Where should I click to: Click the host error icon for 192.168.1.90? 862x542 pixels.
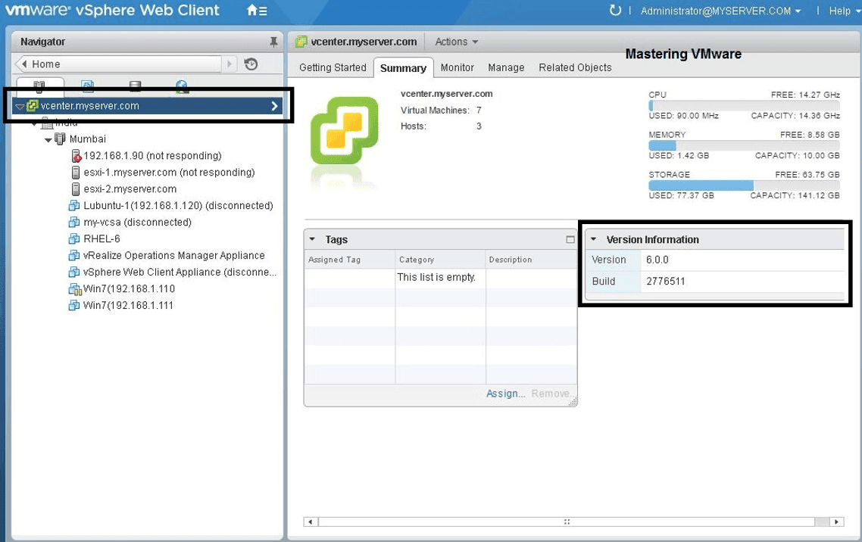76,156
